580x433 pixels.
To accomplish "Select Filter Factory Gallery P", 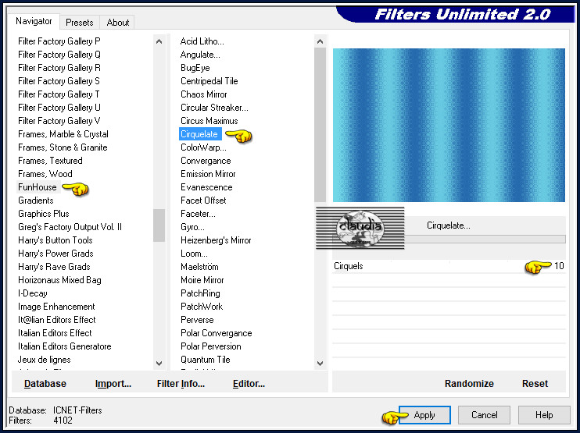I will tap(59, 41).
